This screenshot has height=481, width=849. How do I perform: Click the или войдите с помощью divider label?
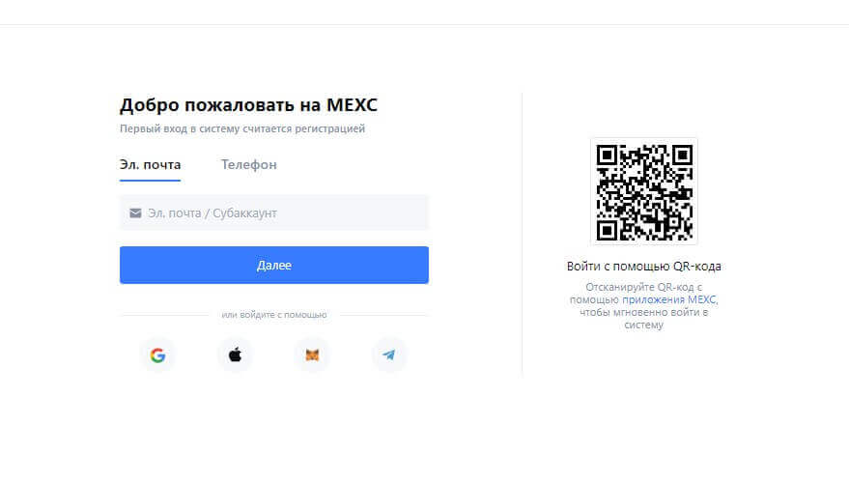pyautogui.click(x=274, y=315)
